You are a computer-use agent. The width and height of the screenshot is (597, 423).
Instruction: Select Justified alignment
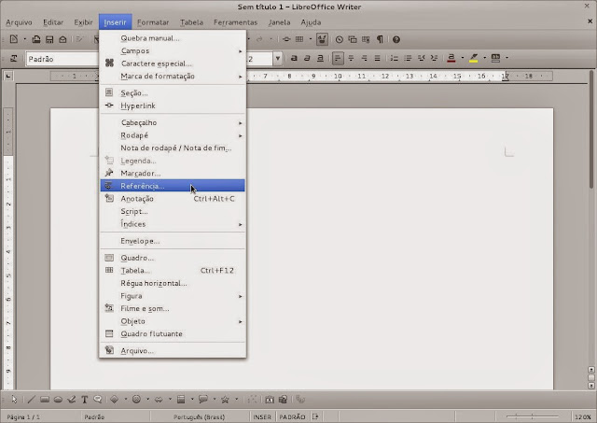click(x=377, y=58)
